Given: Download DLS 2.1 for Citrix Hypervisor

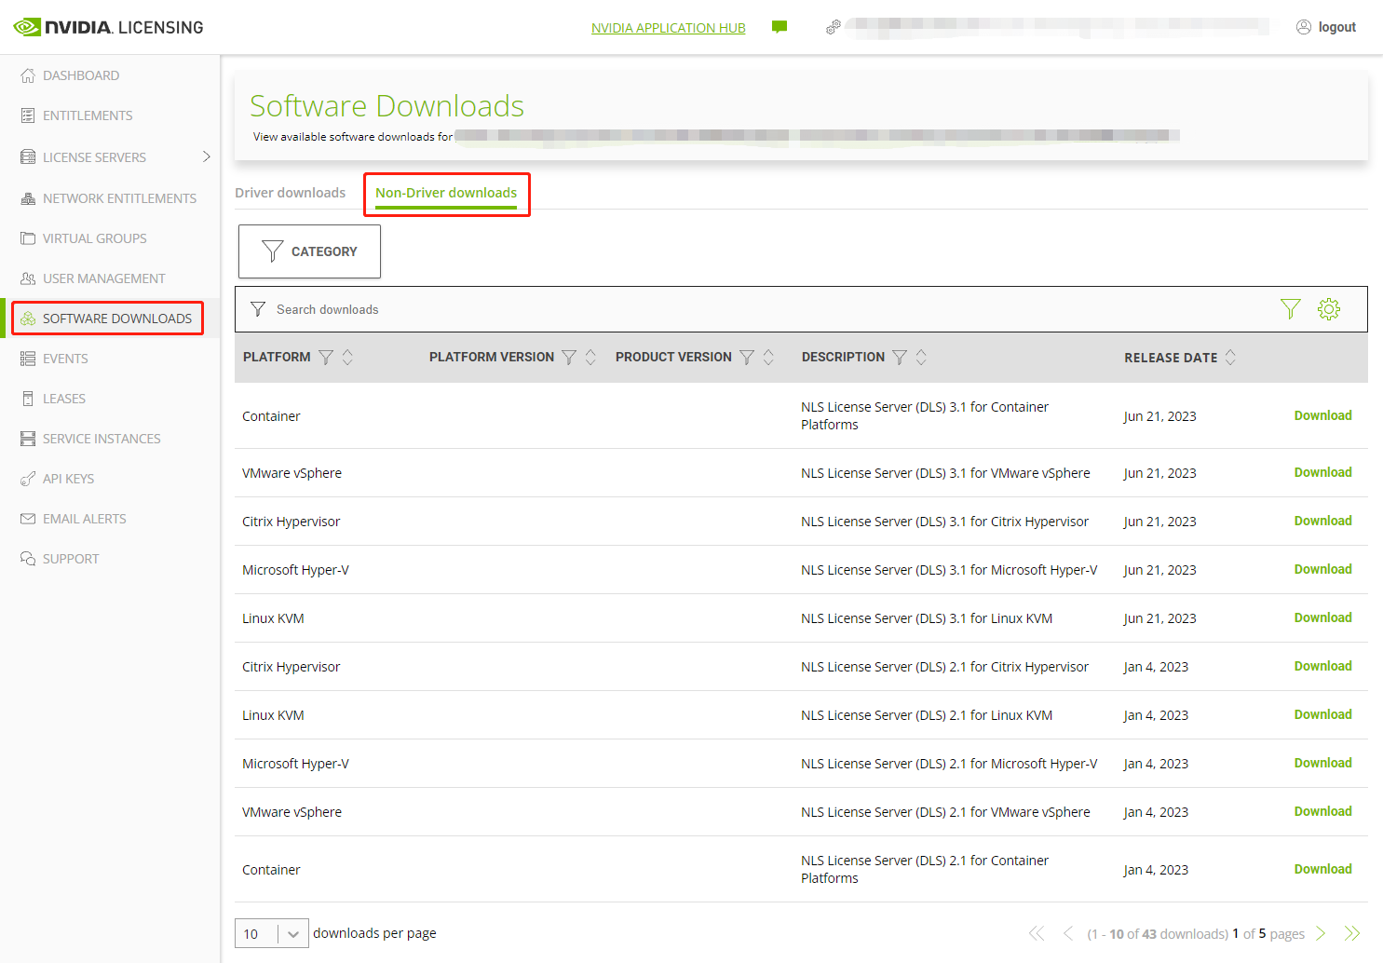Looking at the screenshot, I should (x=1322, y=666).
